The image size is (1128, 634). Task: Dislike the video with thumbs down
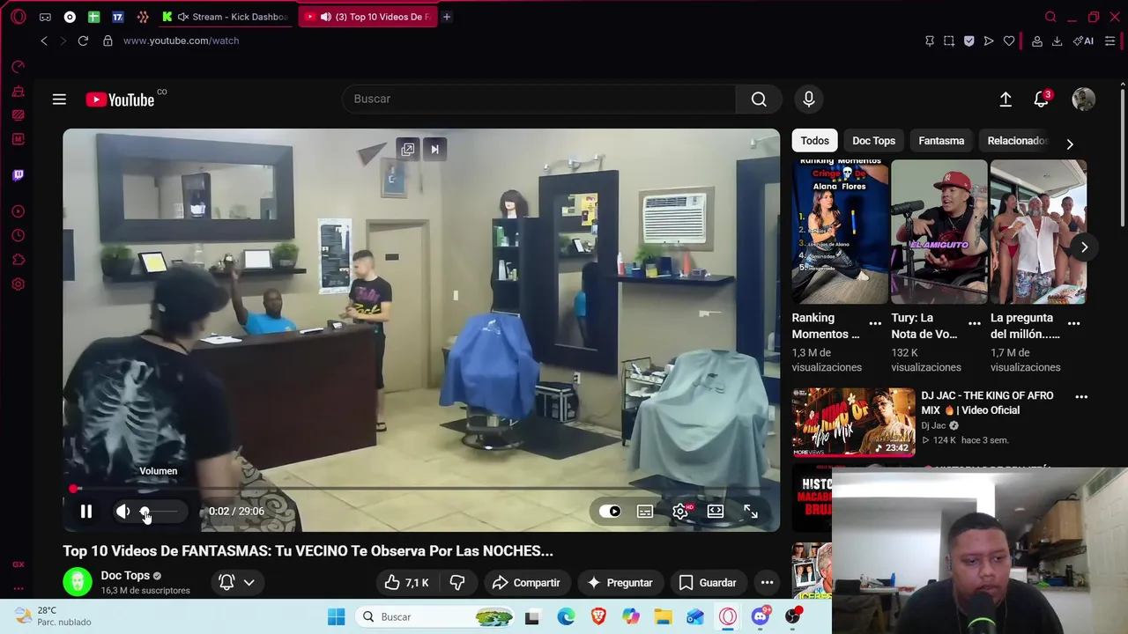(x=457, y=582)
